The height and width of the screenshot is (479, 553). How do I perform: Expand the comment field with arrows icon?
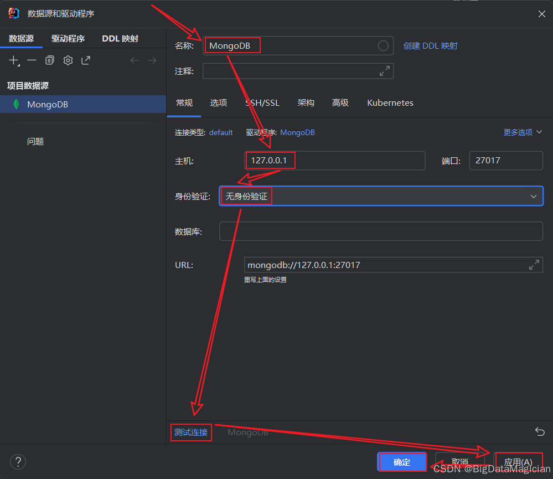(x=384, y=71)
